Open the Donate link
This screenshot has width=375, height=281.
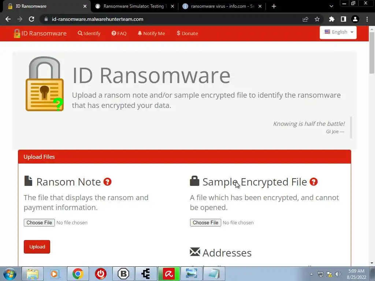187,33
